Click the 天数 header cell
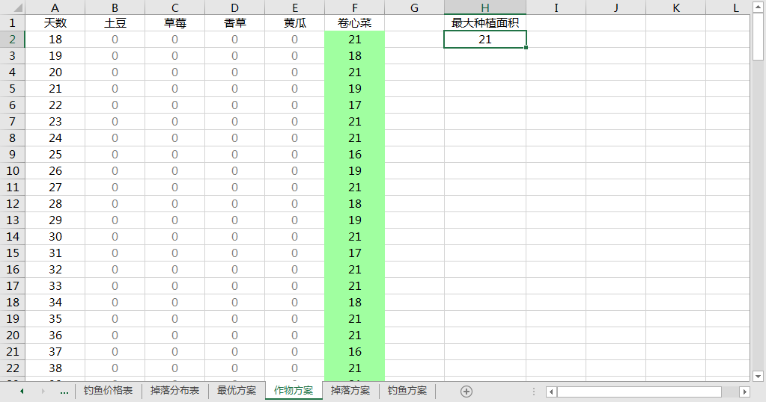The height and width of the screenshot is (402, 766). point(55,23)
